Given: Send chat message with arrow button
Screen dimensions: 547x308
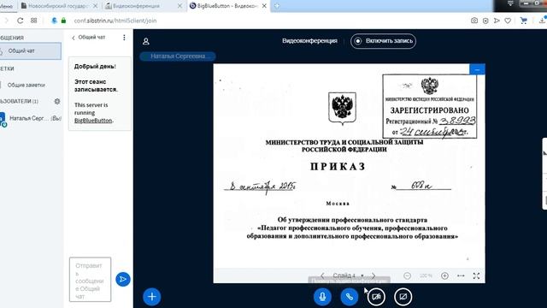Looking at the screenshot, I should tap(123, 279).
